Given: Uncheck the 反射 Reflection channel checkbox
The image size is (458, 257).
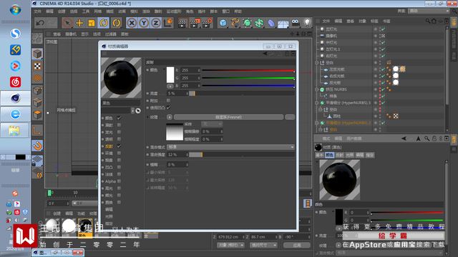Looking at the screenshot, I should tap(119, 146).
